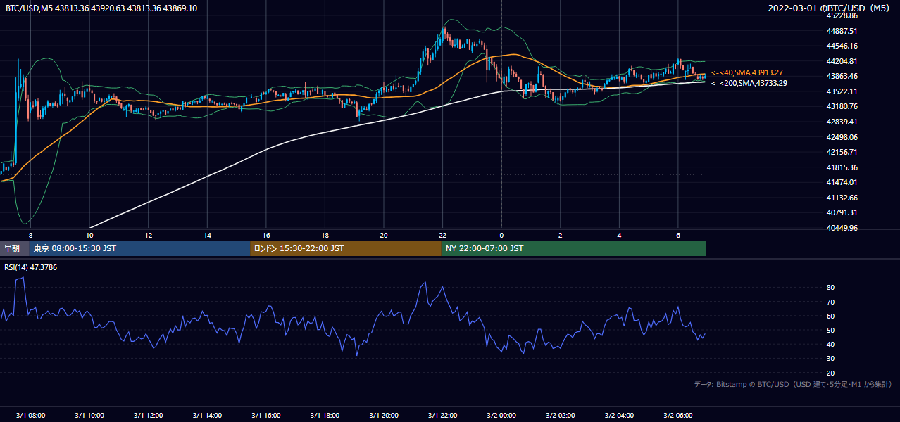Click the price axis label 43180.76

click(842, 106)
